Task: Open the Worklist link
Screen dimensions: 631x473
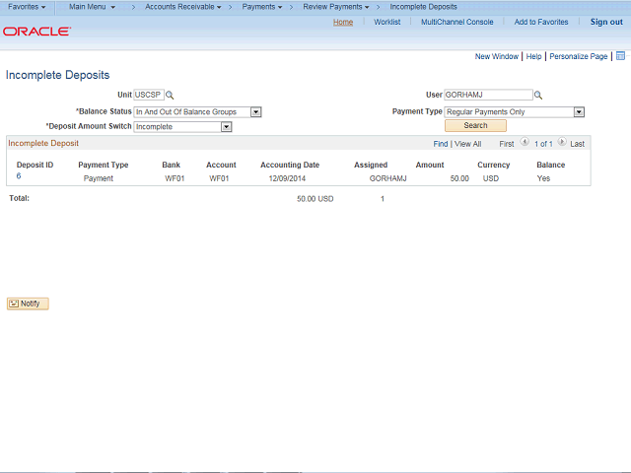Action: point(387,22)
